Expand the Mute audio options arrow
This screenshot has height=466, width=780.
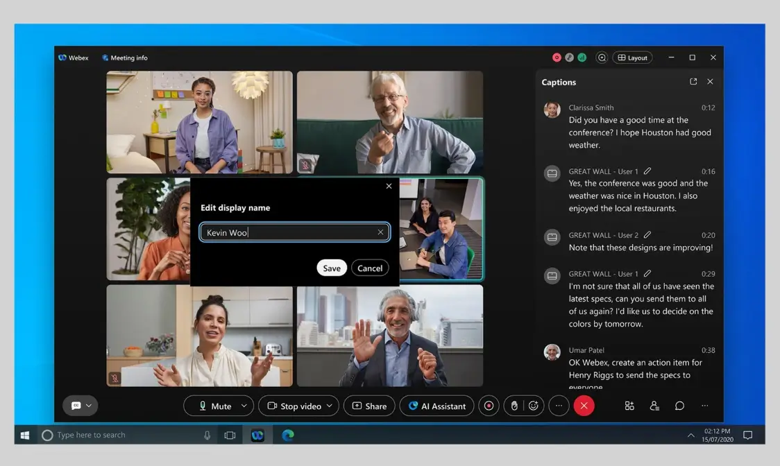click(244, 406)
